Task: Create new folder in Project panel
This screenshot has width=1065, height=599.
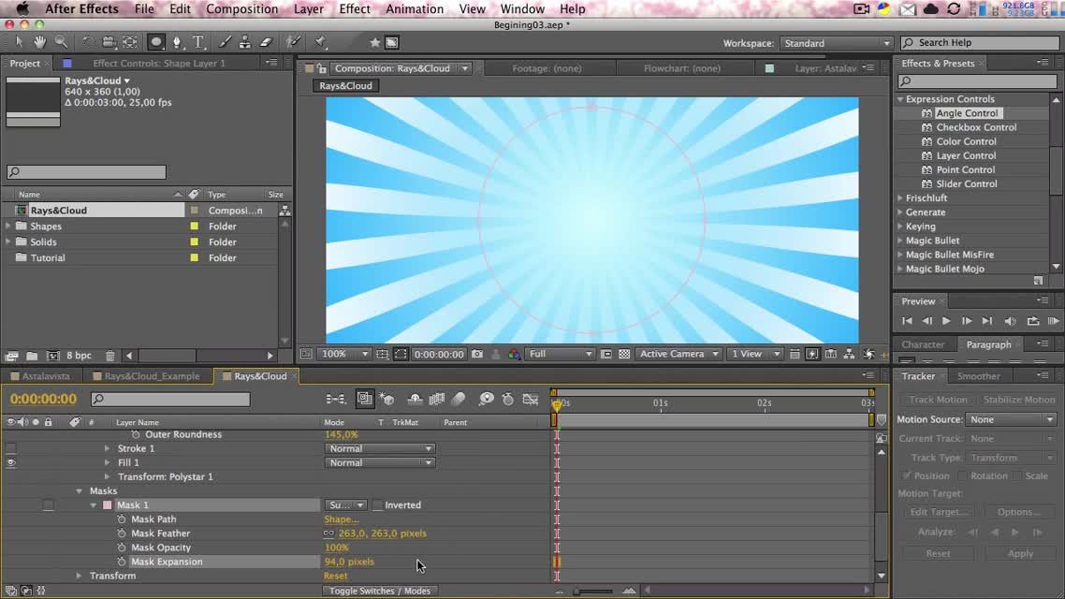Action: tap(32, 356)
